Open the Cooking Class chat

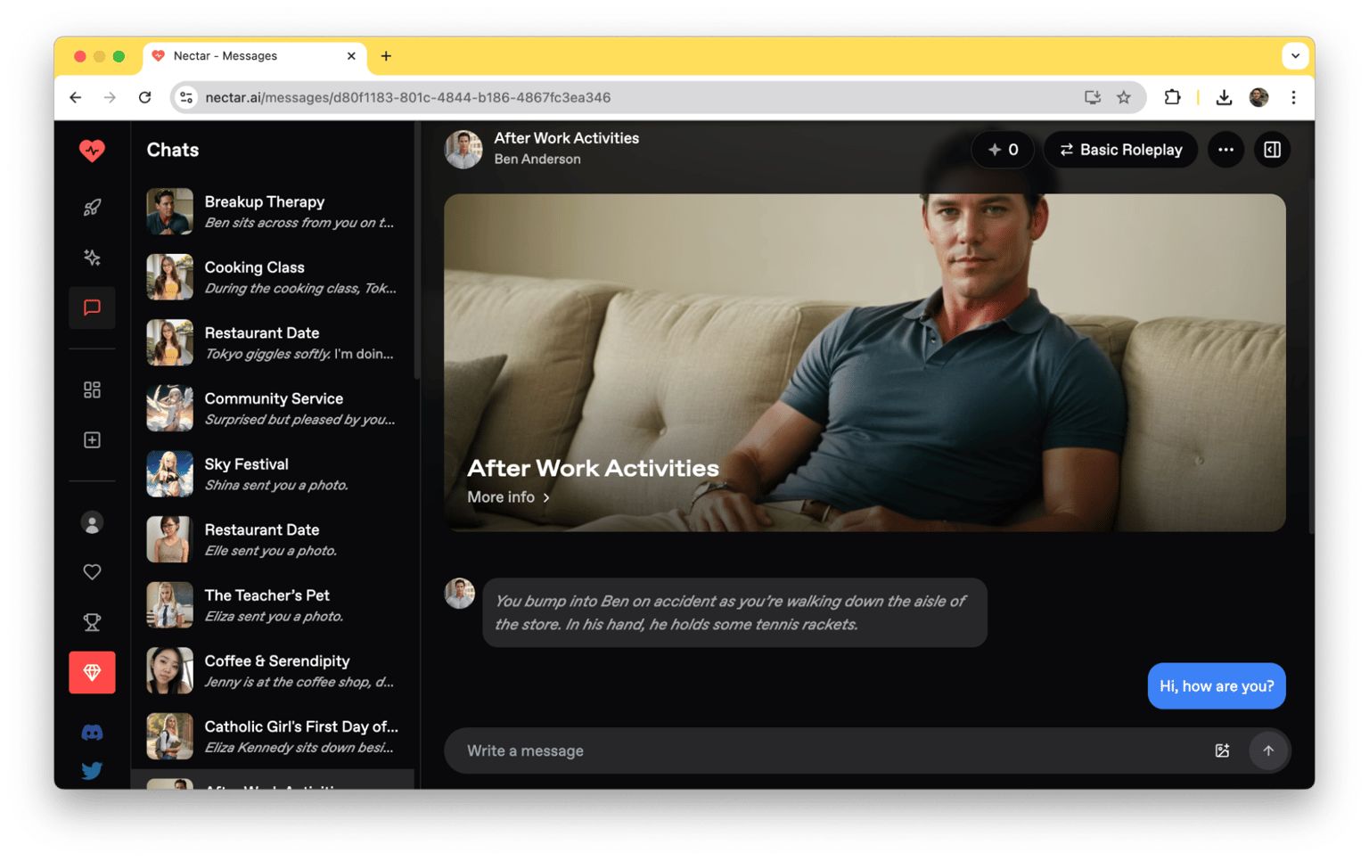[x=273, y=277]
